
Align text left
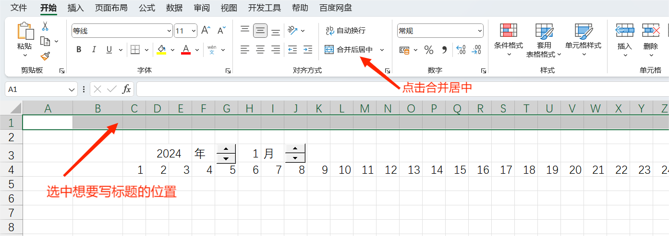point(245,49)
